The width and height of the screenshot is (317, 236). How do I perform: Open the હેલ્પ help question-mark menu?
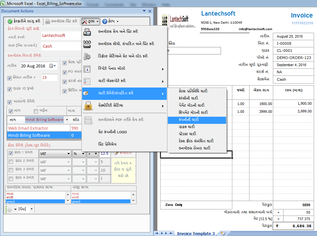tap(110, 21)
